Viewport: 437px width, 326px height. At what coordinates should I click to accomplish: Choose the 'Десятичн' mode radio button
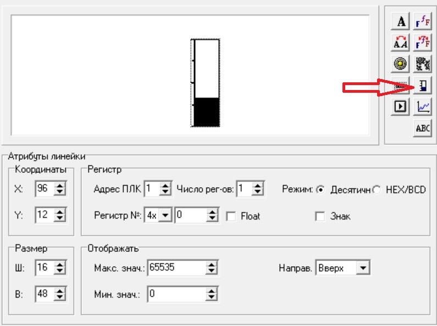(320, 190)
